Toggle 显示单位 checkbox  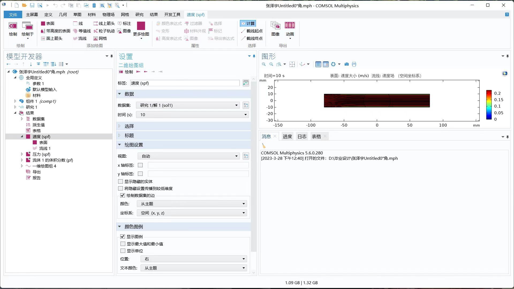click(123, 251)
